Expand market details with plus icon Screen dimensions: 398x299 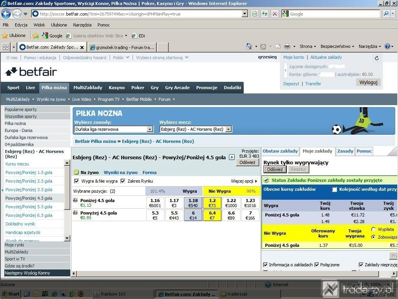[x=232, y=157]
